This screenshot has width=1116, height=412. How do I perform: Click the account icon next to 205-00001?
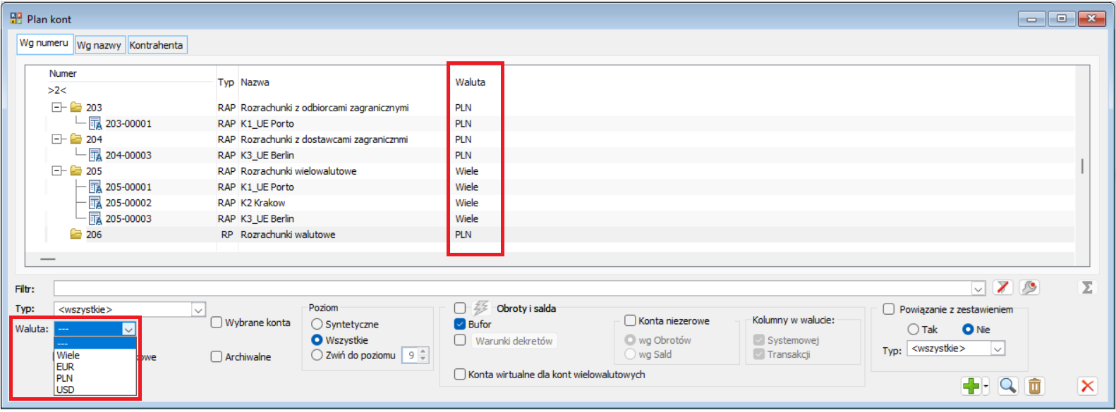coord(95,187)
